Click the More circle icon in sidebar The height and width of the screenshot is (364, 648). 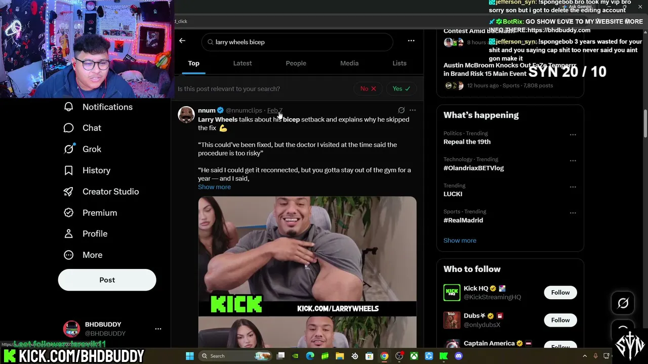click(x=69, y=255)
